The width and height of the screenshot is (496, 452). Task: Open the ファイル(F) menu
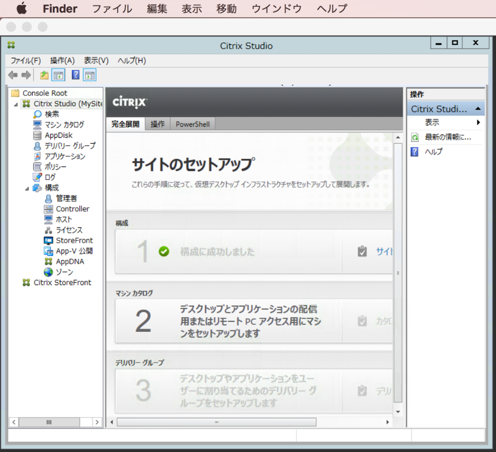coord(26,61)
